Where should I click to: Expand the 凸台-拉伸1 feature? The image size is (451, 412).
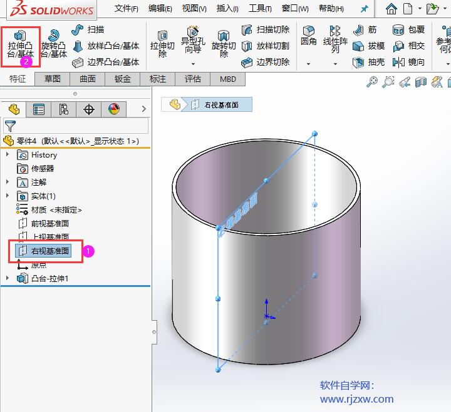pyautogui.click(x=8, y=278)
